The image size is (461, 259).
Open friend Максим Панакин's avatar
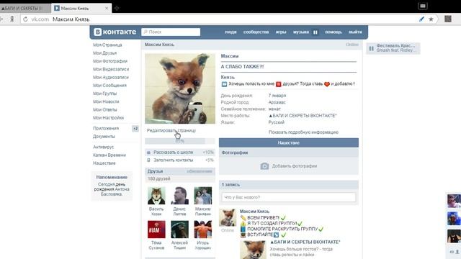pyautogui.click(x=203, y=196)
